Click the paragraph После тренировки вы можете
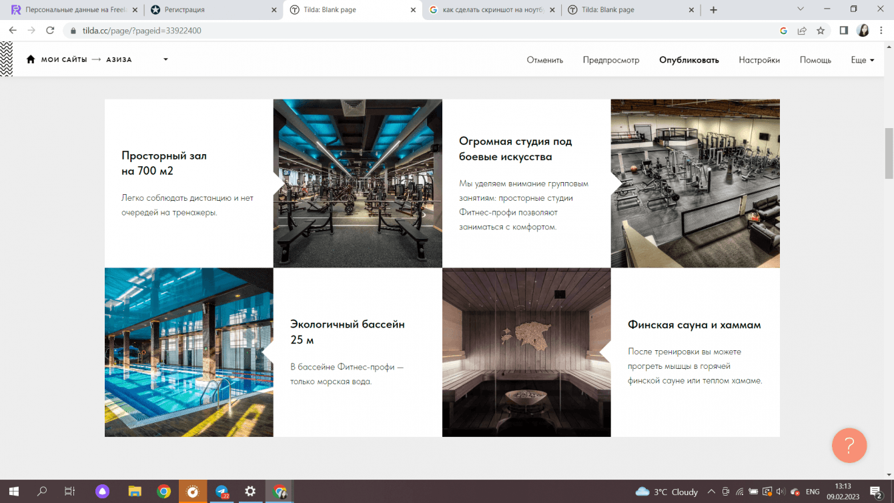This screenshot has height=503, width=894. point(695,366)
